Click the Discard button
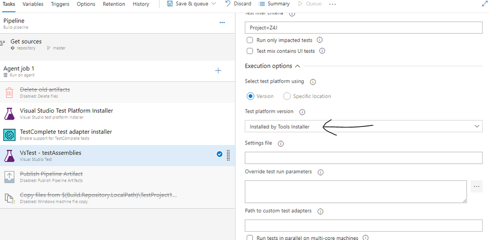Screen dimensions: 489x240 [x=238, y=4]
